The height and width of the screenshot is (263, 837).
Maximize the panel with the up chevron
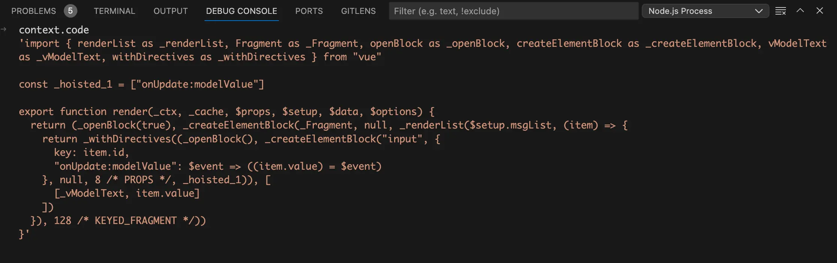pyautogui.click(x=800, y=11)
